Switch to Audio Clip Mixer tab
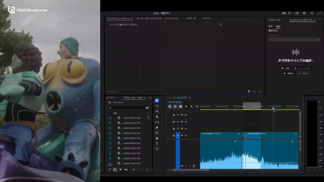Screen dimensions: 324x182 click(157, 18)
